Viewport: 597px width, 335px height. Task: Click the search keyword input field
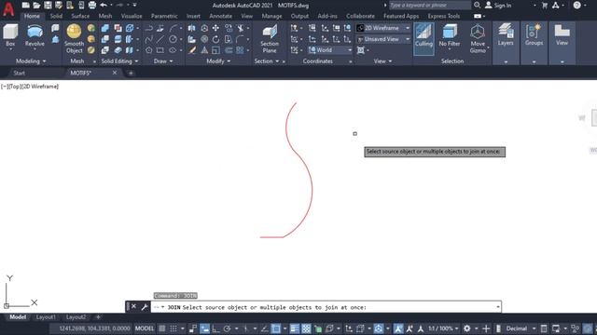point(429,6)
